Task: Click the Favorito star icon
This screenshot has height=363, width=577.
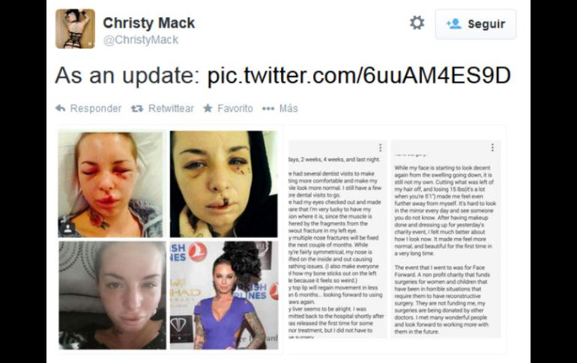Action: (208, 108)
